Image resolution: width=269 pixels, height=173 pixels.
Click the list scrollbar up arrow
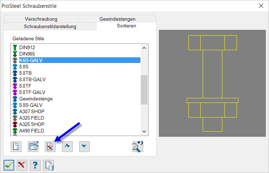(x=144, y=48)
